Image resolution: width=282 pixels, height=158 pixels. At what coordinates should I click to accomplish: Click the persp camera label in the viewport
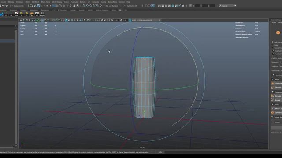[142, 147]
